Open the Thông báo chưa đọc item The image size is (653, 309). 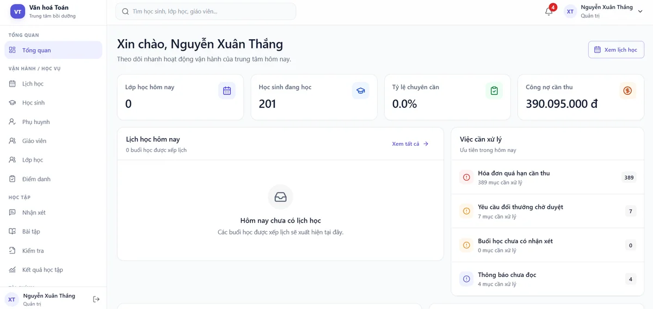[547, 279]
